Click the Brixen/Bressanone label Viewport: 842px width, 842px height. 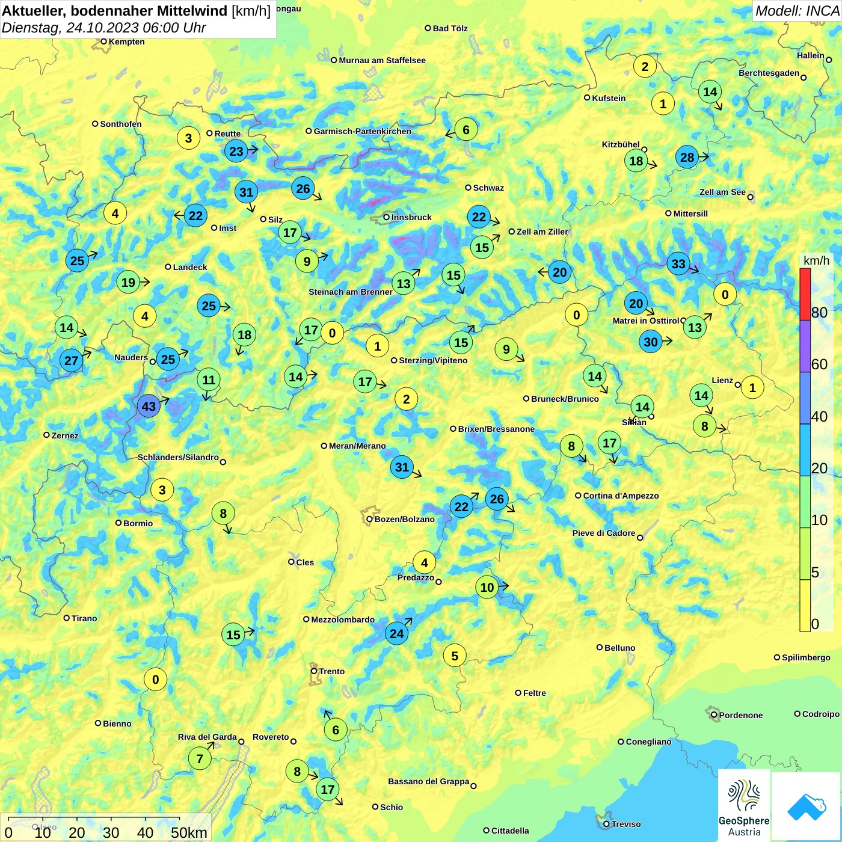tap(496, 429)
